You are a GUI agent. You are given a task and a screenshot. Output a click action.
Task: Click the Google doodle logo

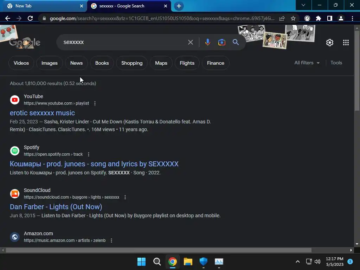tap(25, 42)
